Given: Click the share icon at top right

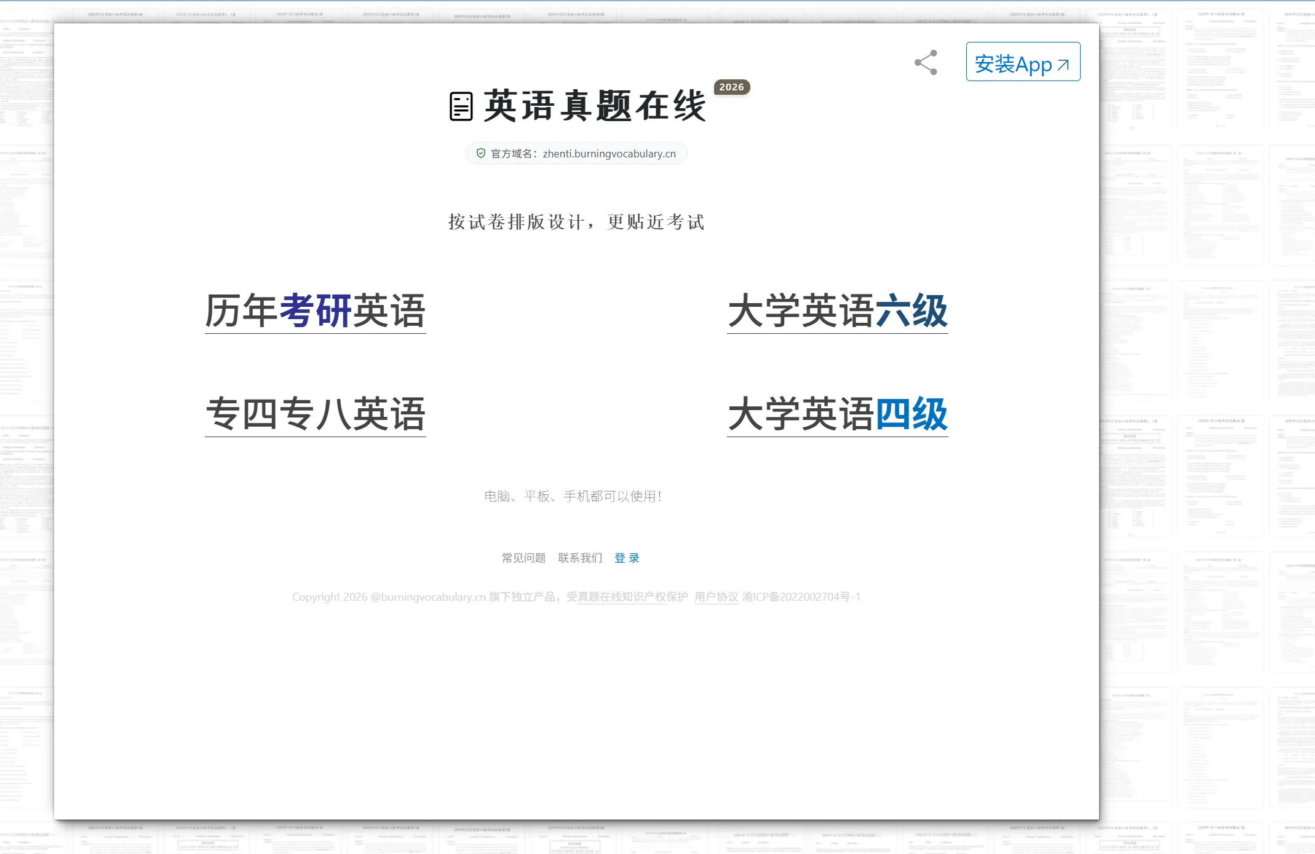Looking at the screenshot, I should coord(926,63).
